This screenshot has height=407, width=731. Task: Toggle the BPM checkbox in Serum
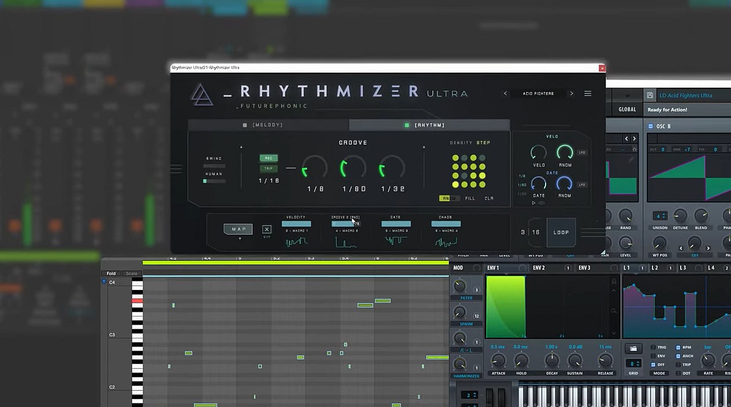coord(678,348)
